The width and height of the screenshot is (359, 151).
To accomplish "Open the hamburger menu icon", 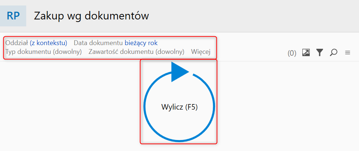I will [347, 53].
